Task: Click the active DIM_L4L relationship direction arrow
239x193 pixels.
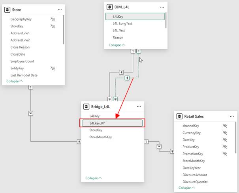Action: coord(122,72)
